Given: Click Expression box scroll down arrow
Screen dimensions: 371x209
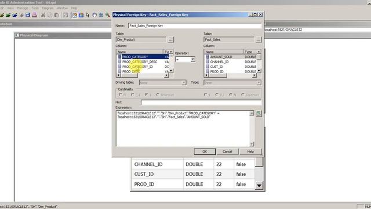Looking at the screenshot, I should click(252, 144).
